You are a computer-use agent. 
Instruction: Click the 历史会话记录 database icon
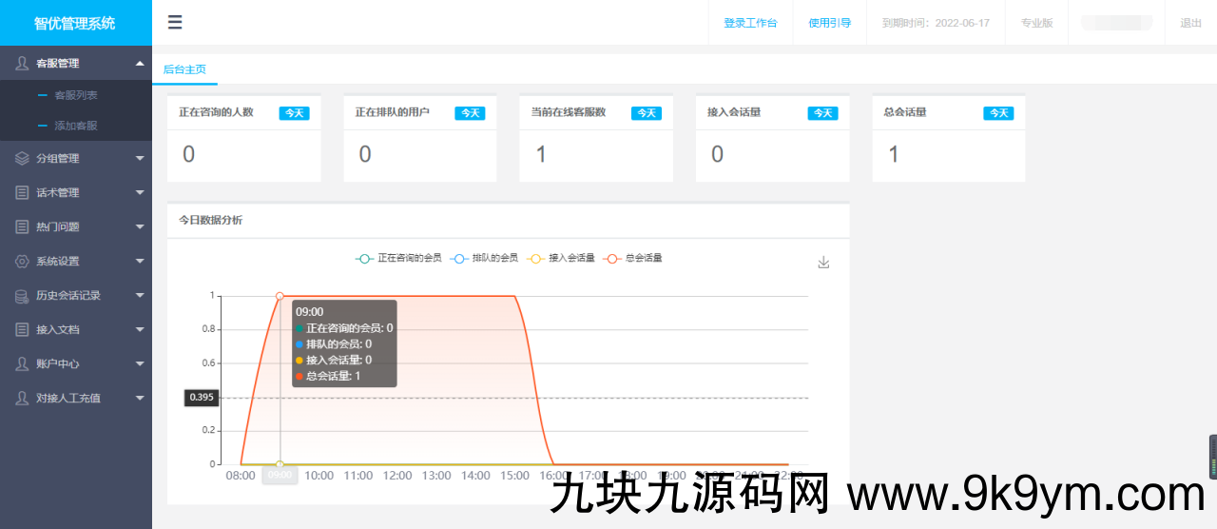[x=22, y=296]
